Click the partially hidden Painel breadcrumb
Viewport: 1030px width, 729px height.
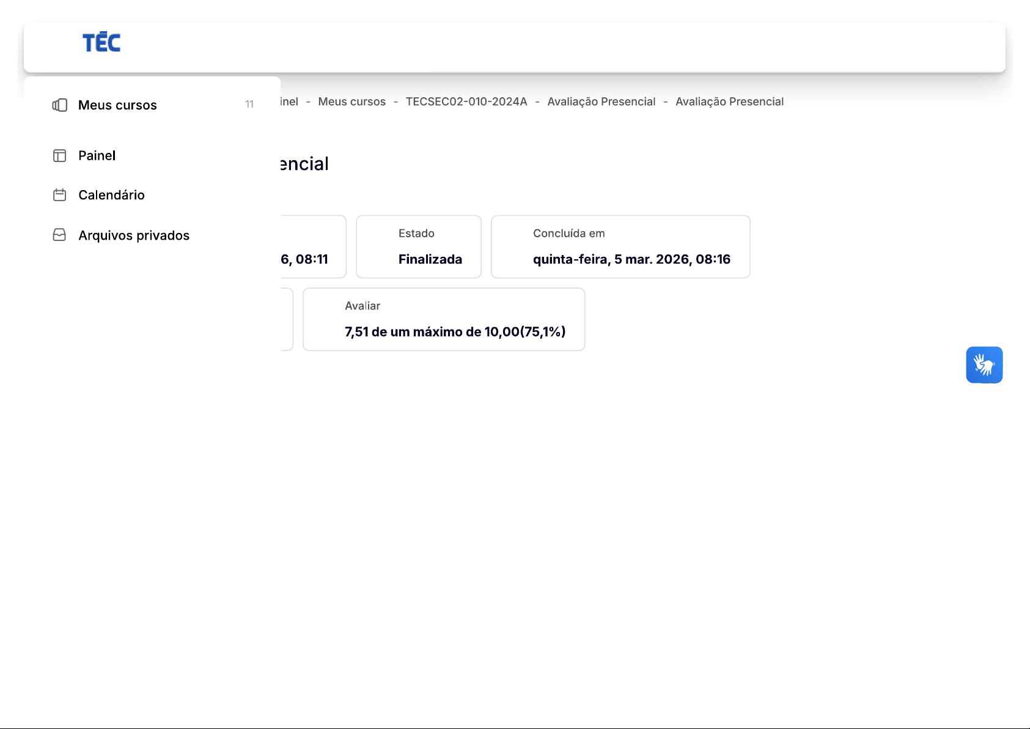tap(290, 102)
